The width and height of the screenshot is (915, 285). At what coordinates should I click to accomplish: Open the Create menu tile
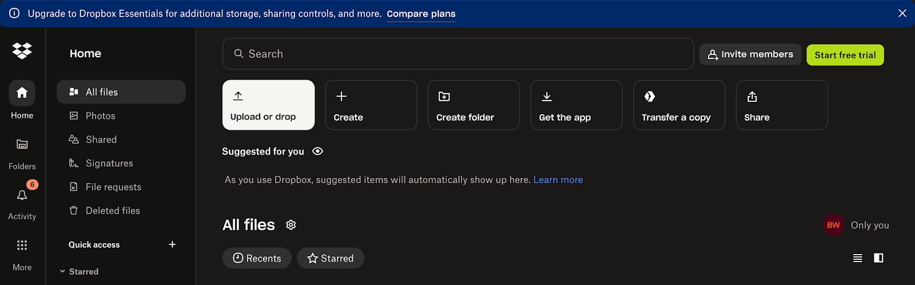coord(371,105)
